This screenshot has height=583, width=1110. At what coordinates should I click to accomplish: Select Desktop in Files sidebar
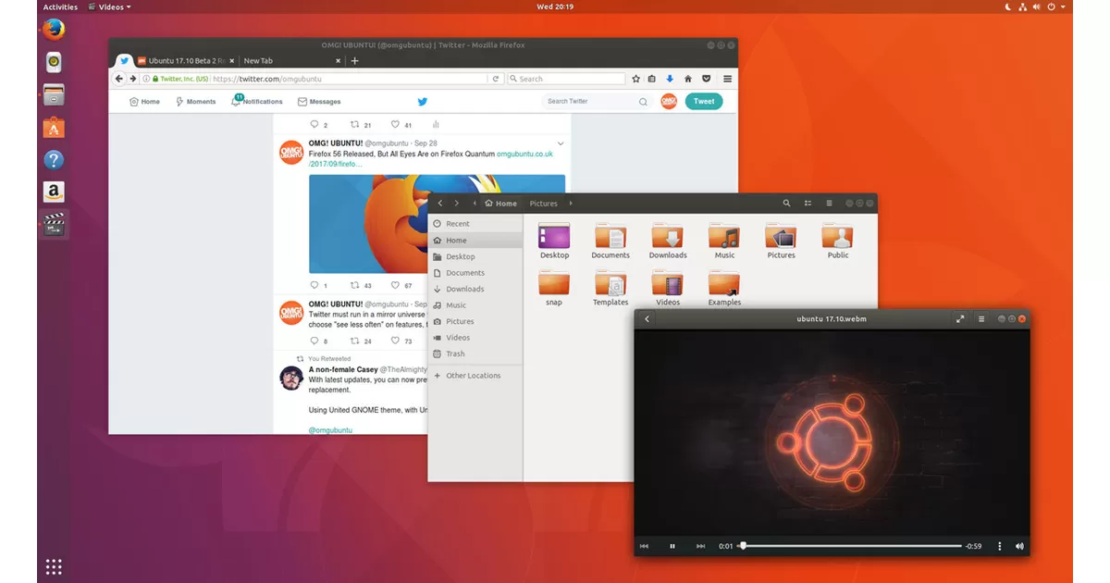475,256
